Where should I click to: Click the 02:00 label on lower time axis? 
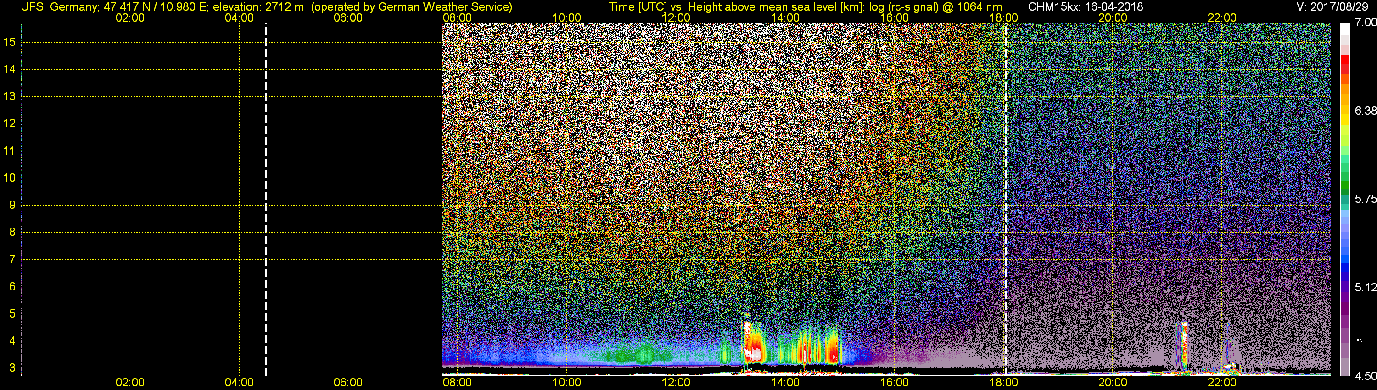click(130, 383)
